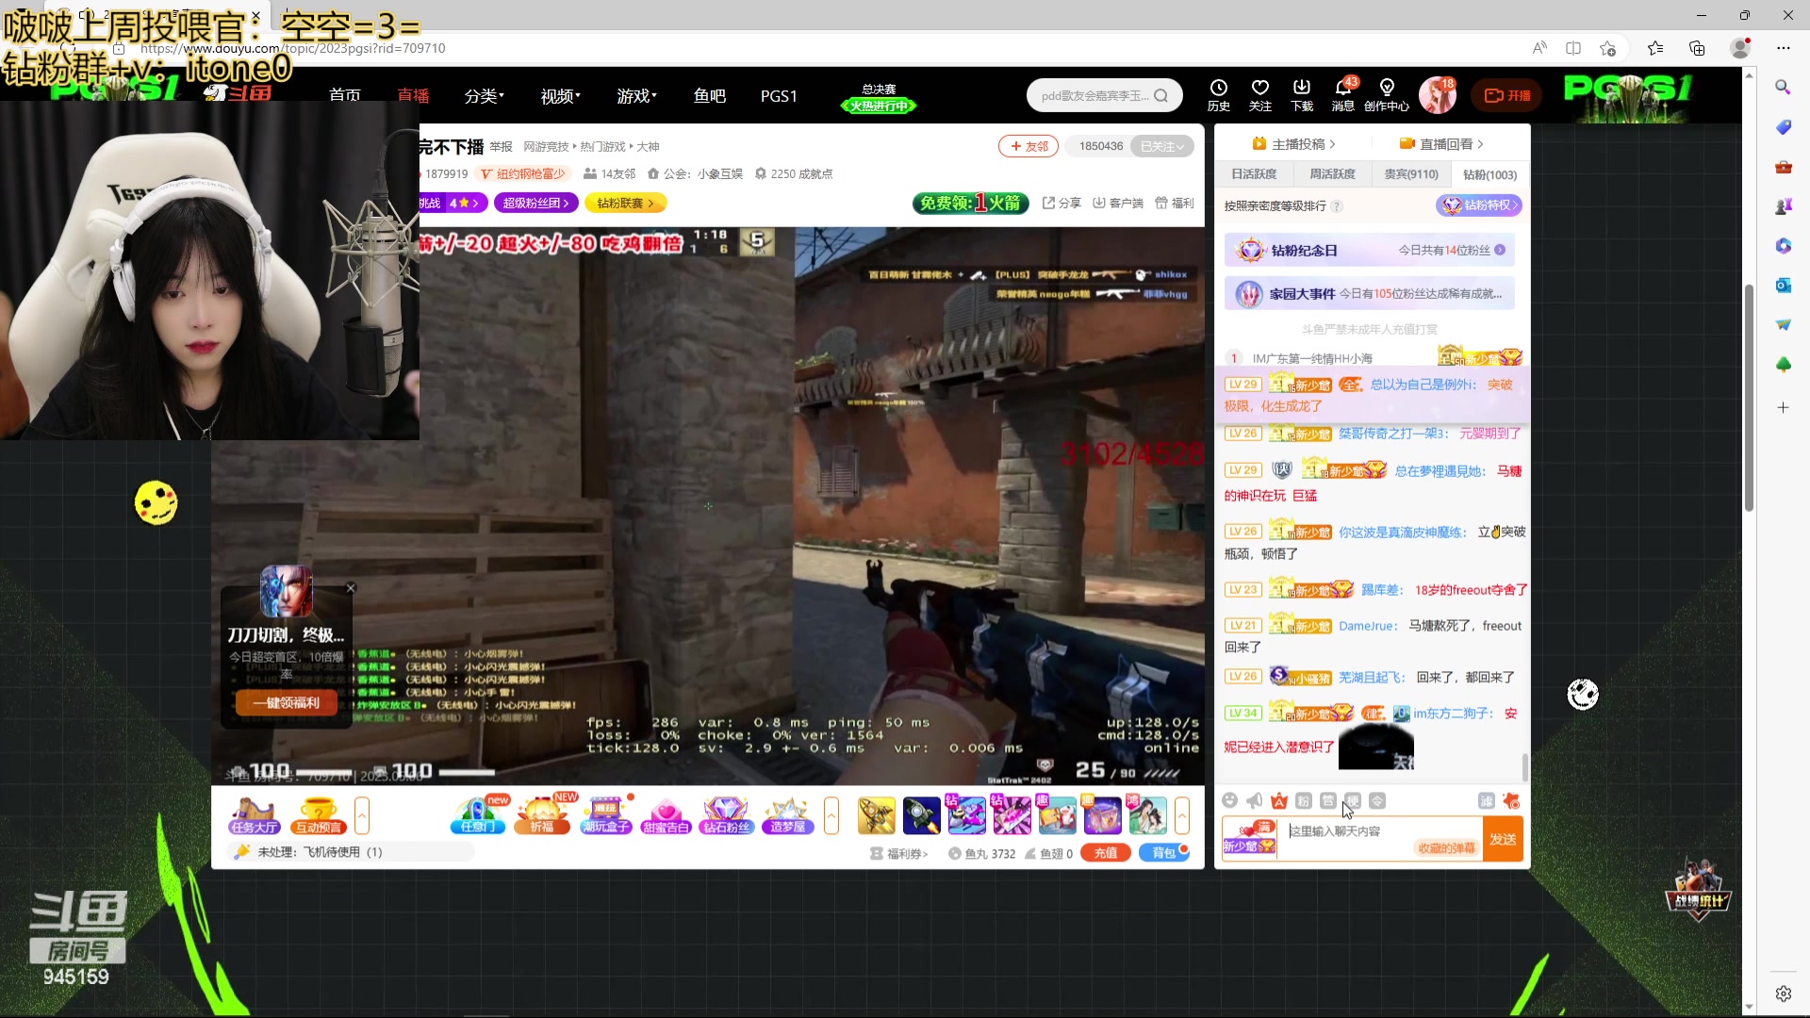The image size is (1810, 1018).
Task: Open 创作中心 lightbulb icon
Action: [x=1386, y=94]
